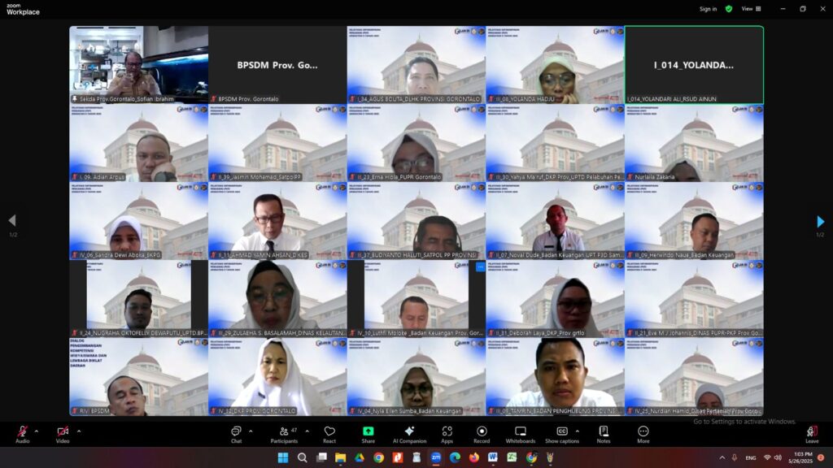Toggle Show captions on
Viewport: 833px width, 468px height.
coord(562,434)
